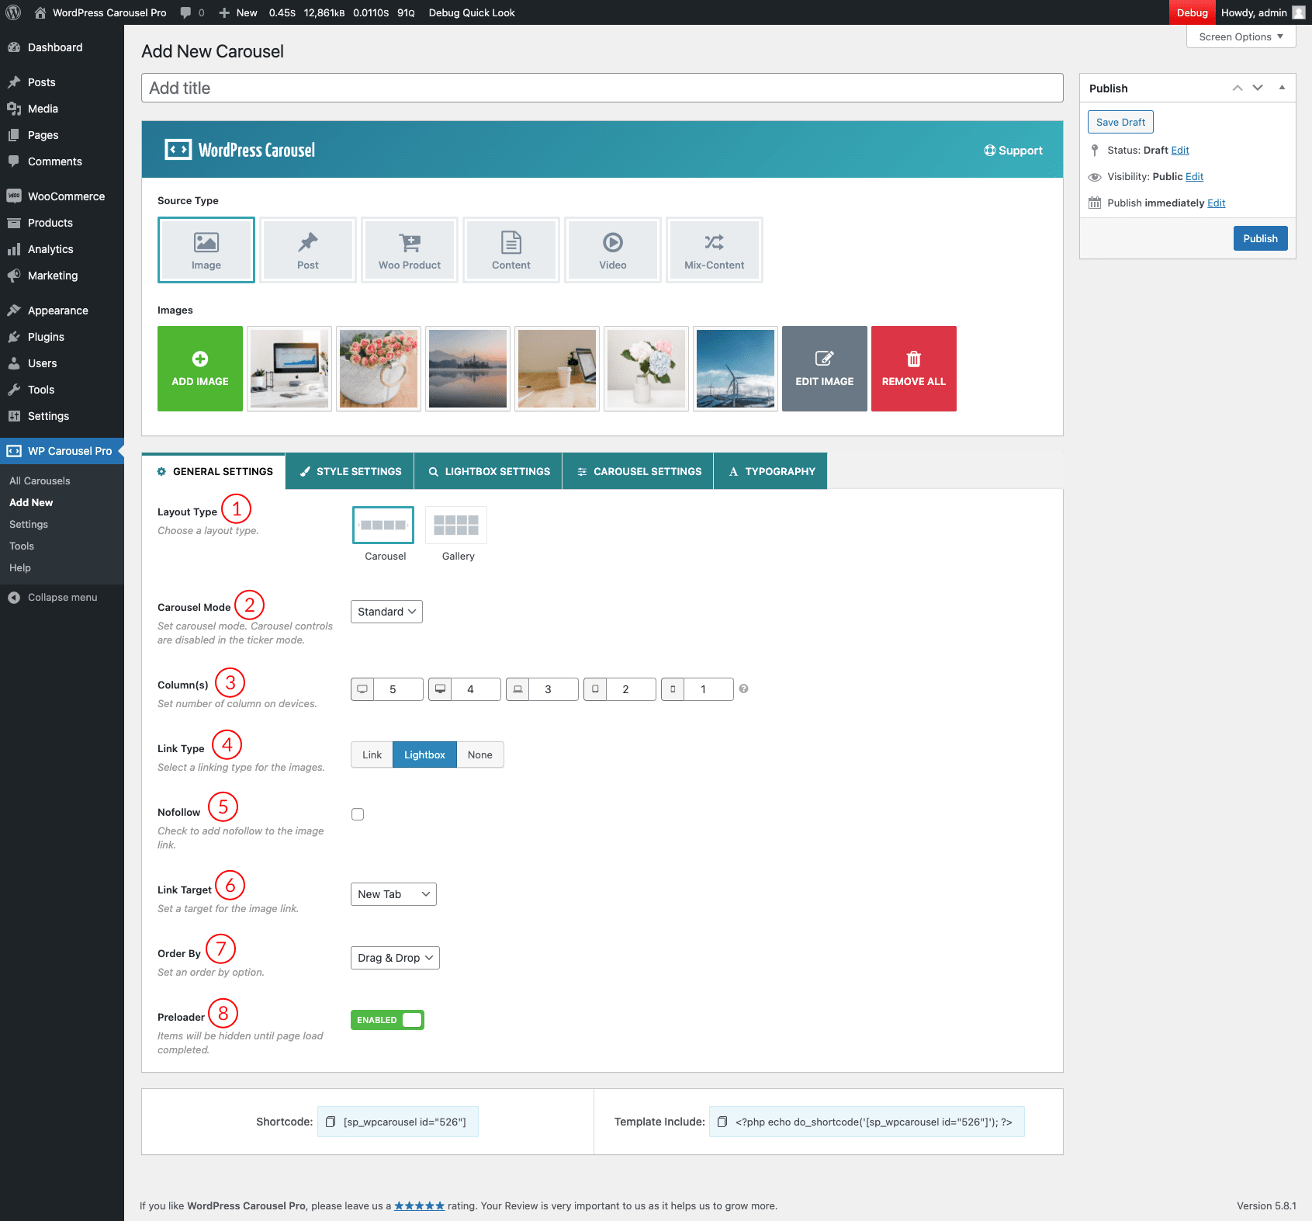Set Link Type to None
The width and height of the screenshot is (1312, 1221).
coord(479,754)
